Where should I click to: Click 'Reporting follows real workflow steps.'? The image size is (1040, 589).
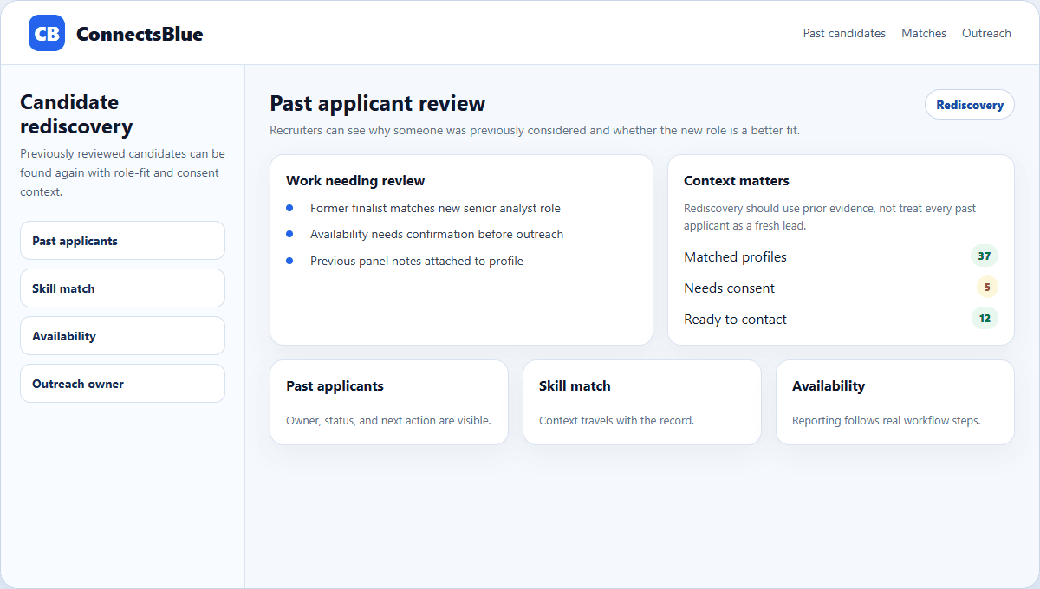(886, 421)
